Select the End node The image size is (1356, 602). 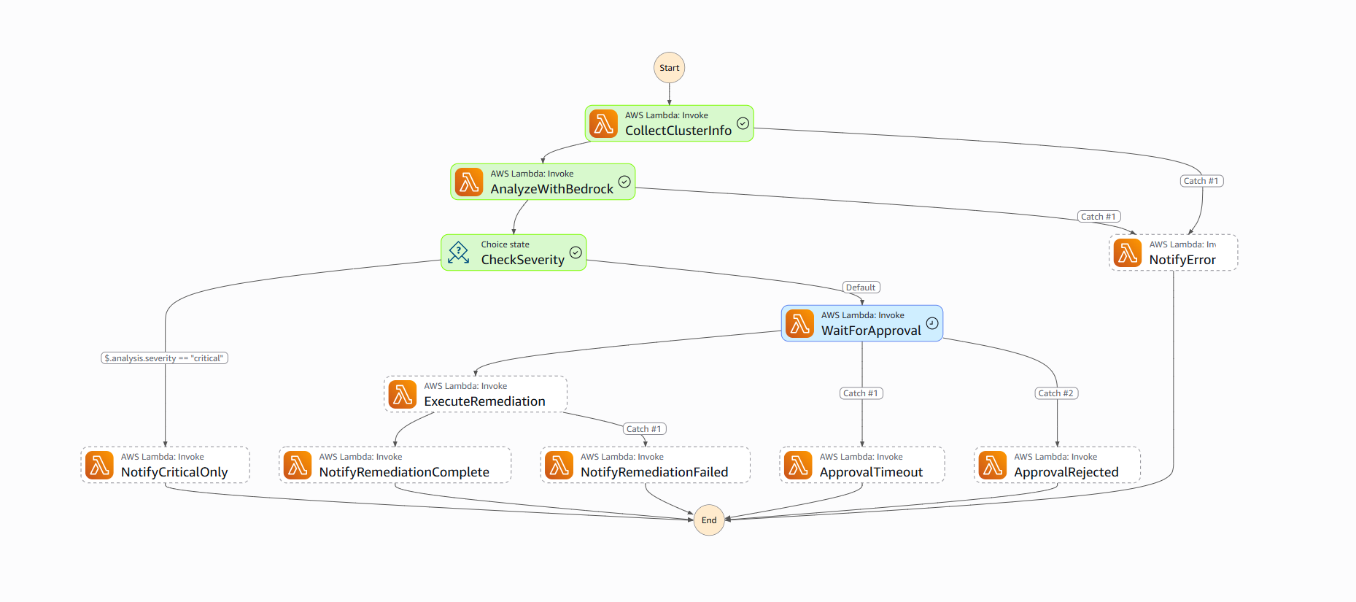click(x=709, y=520)
